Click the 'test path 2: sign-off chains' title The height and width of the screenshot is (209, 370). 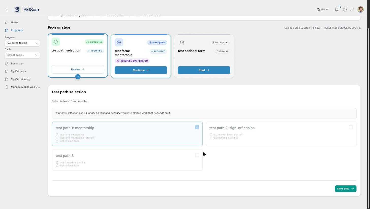point(232,128)
